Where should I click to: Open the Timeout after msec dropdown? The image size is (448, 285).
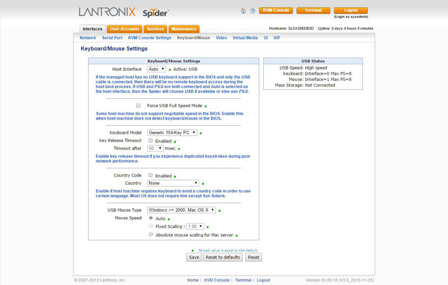pos(155,148)
